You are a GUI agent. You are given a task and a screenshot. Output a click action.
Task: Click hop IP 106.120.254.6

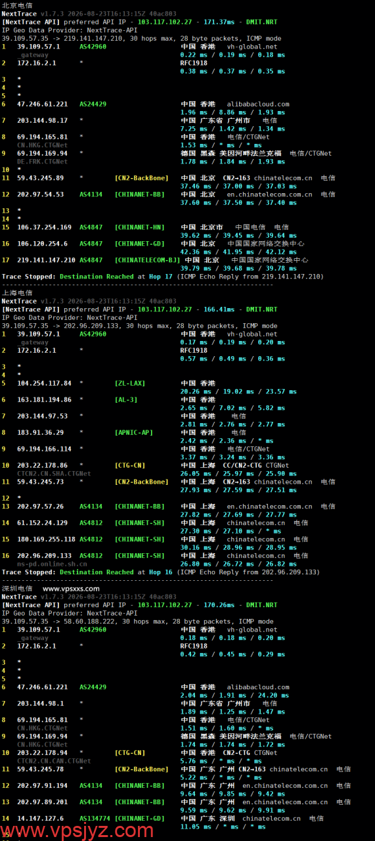tap(42, 243)
